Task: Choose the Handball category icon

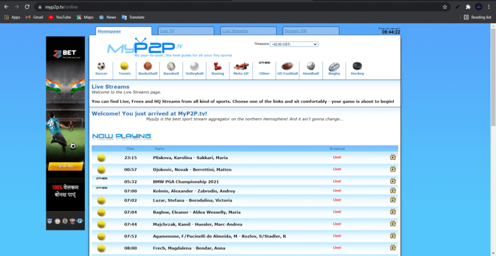Action: pyautogui.click(x=311, y=66)
